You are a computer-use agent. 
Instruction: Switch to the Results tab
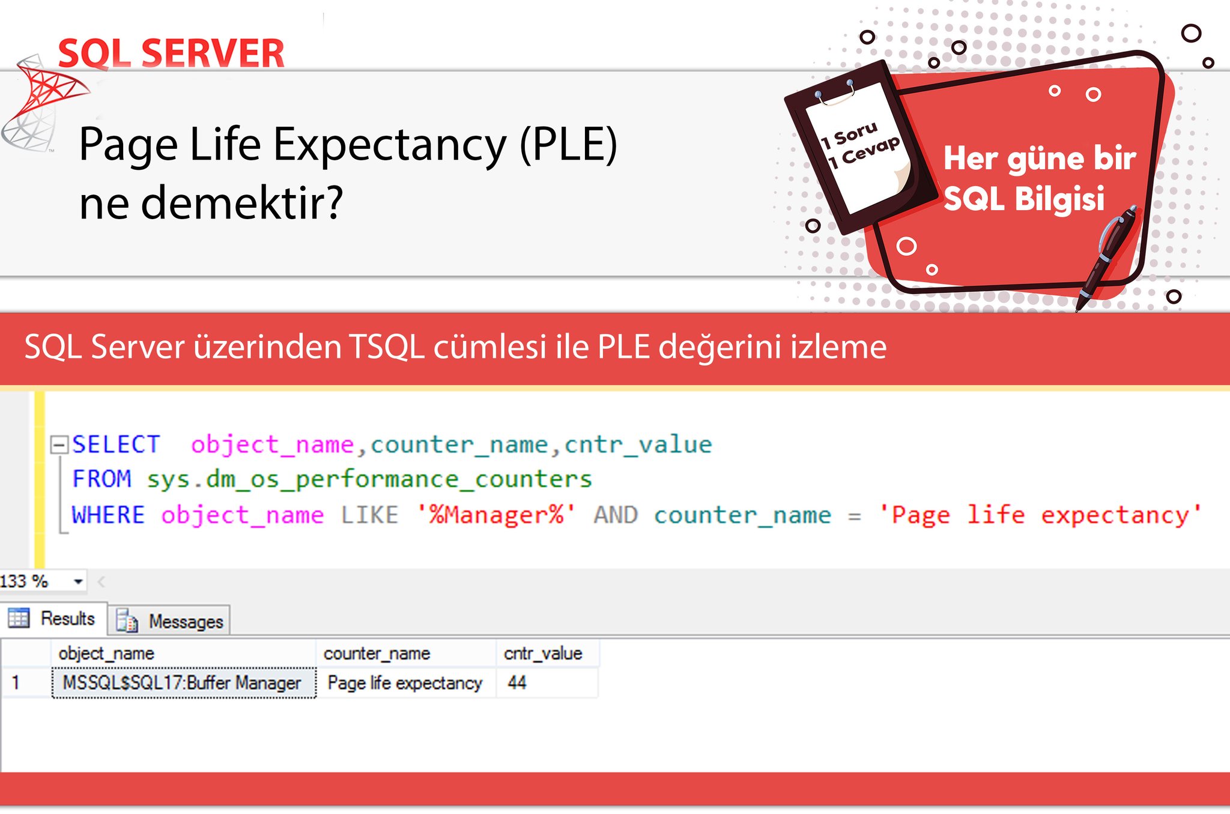coord(67,618)
